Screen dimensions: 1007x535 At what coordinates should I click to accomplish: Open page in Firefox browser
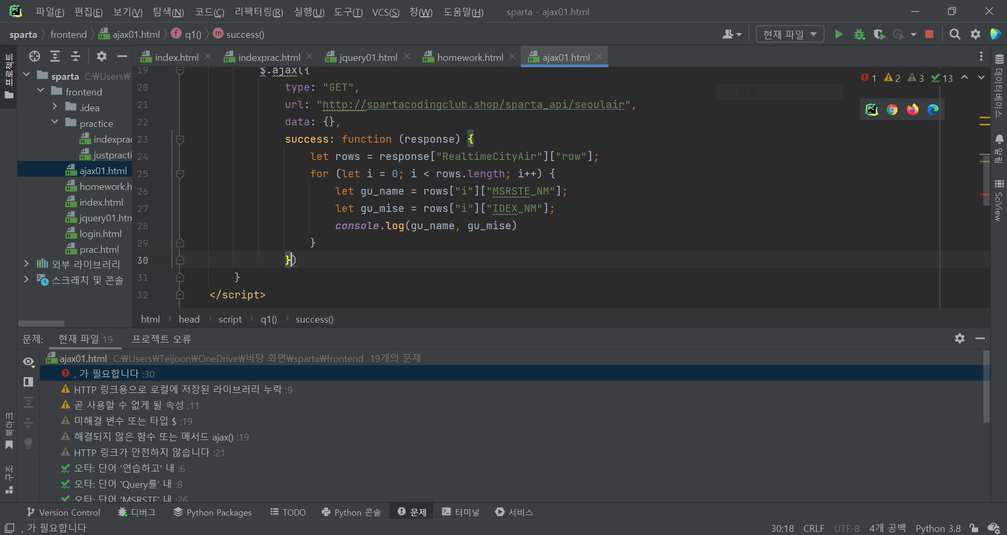913,110
